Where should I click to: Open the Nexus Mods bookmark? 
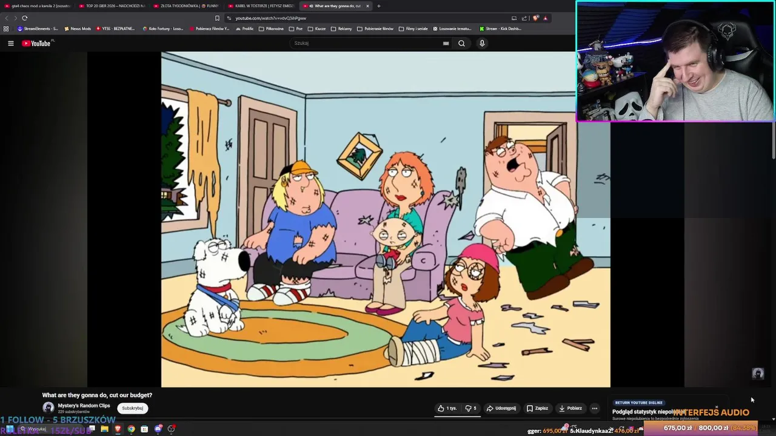[x=78, y=28]
